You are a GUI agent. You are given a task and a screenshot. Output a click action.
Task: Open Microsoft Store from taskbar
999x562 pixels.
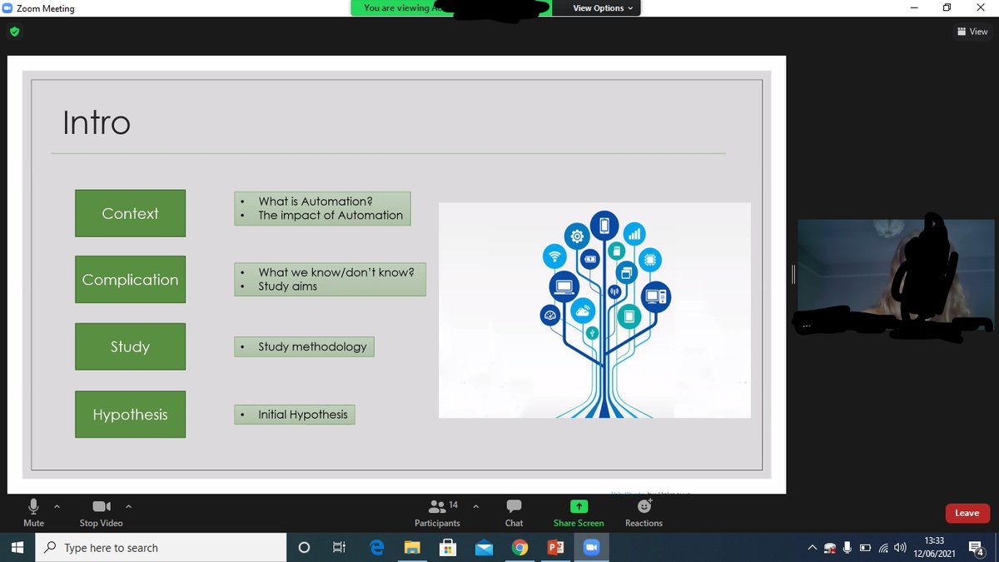point(448,548)
